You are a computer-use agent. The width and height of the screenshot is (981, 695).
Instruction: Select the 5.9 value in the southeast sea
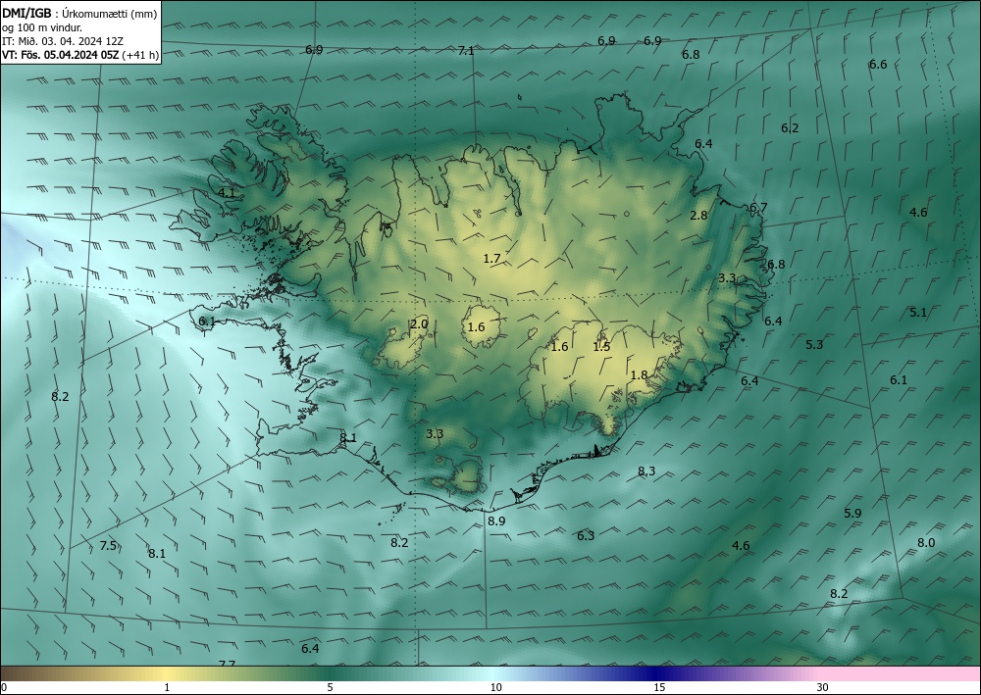pos(852,513)
